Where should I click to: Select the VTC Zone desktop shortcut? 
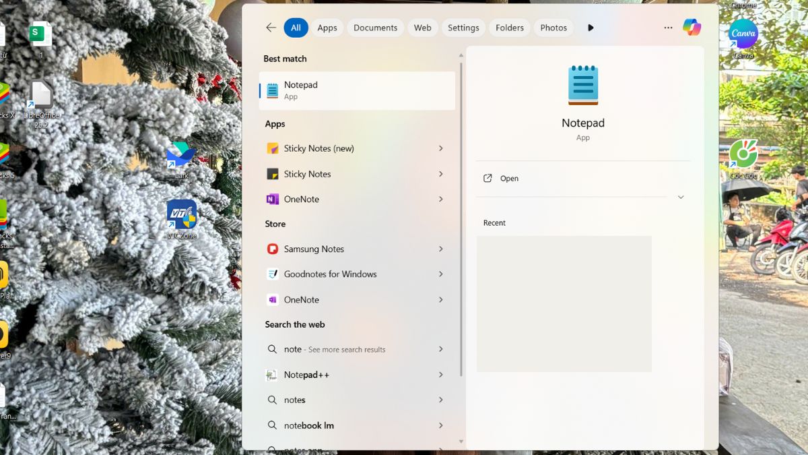181,220
